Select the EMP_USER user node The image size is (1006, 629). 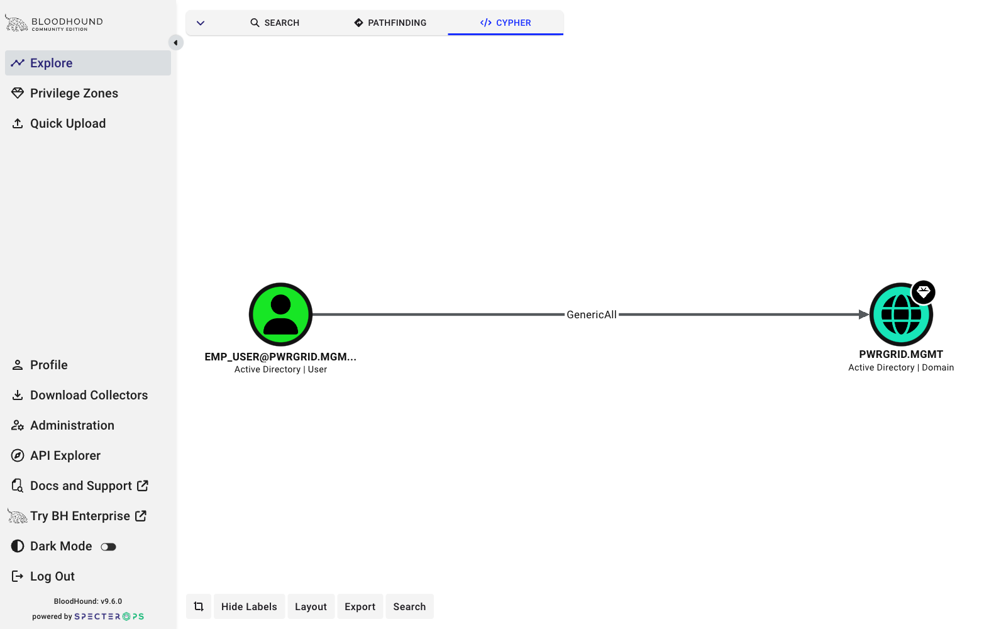(x=280, y=314)
